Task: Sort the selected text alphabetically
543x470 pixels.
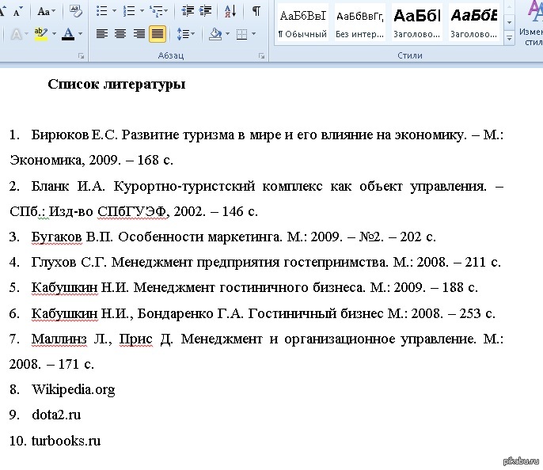Action: click(x=230, y=11)
